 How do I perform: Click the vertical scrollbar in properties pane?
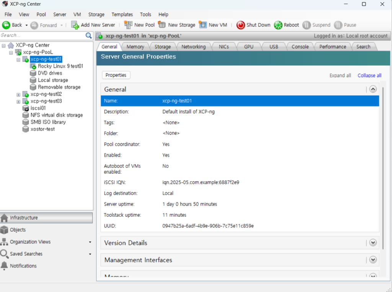pos(383,168)
